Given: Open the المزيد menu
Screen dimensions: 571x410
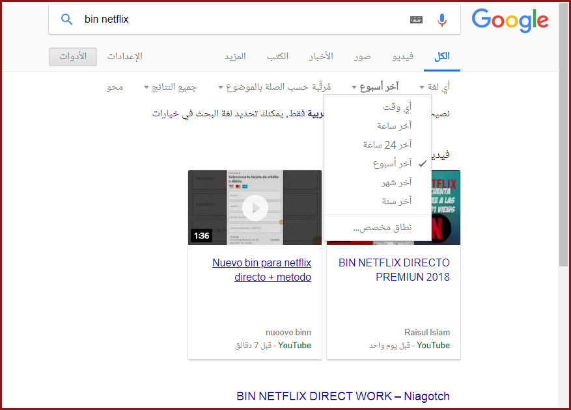Looking at the screenshot, I should tap(235, 57).
